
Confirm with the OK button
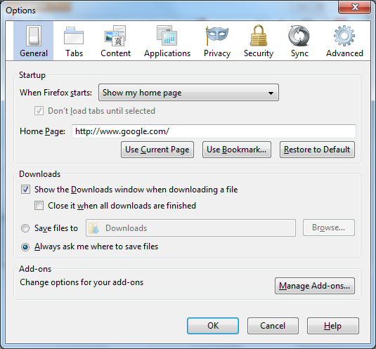tap(213, 326)
